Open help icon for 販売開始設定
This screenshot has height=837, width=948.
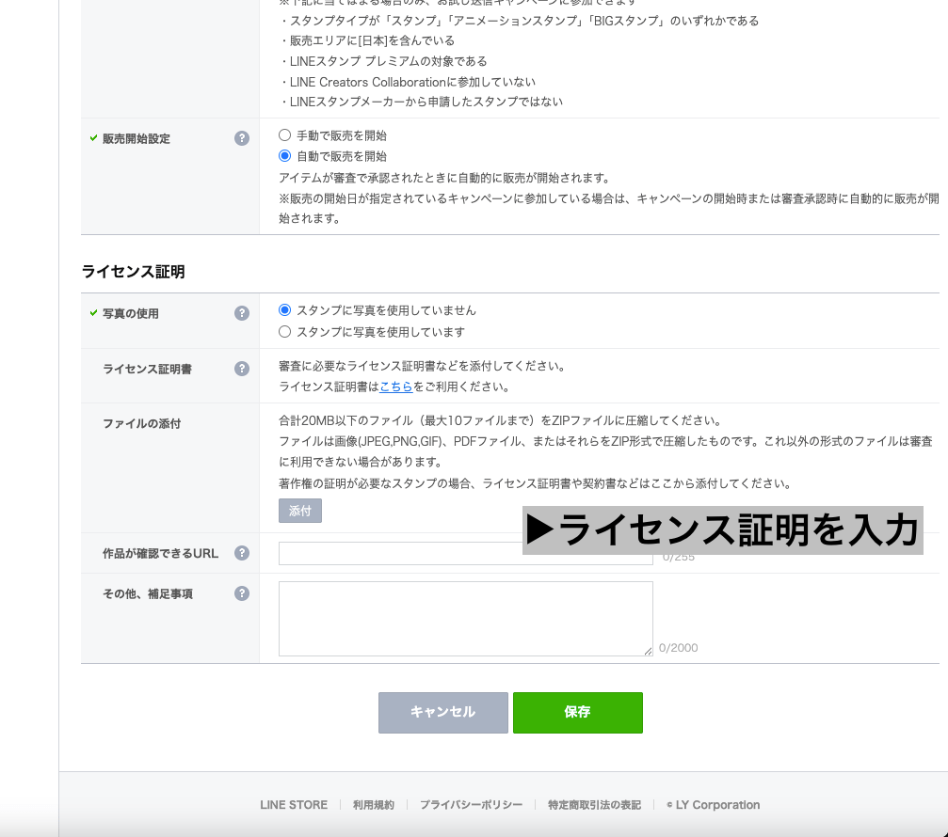click(x=242, y=138)
